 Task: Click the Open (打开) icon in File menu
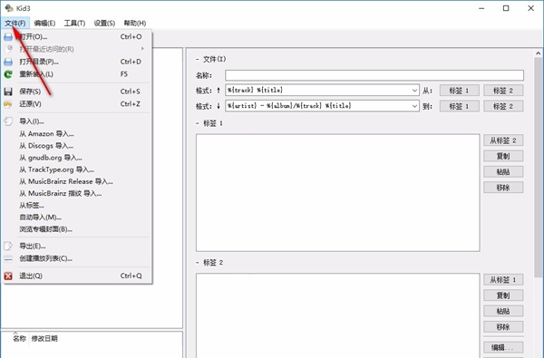coord(8,37)
